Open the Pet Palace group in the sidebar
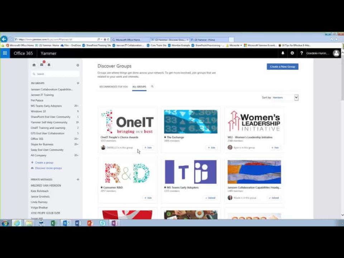 37,100
